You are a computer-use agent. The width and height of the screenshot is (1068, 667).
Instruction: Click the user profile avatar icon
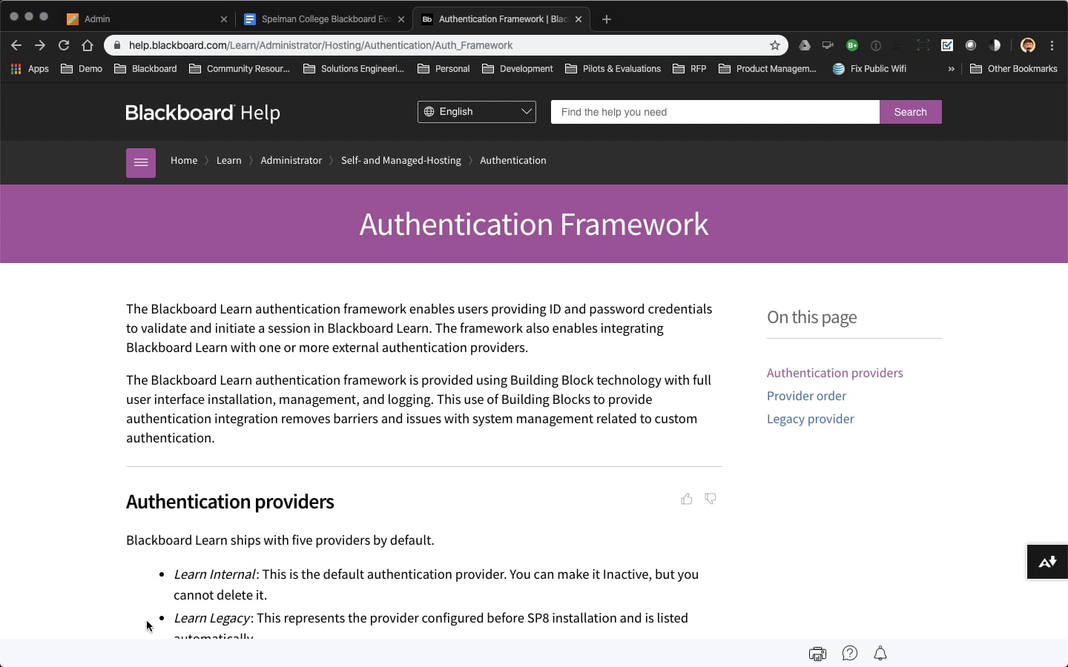coord(1028,45)
